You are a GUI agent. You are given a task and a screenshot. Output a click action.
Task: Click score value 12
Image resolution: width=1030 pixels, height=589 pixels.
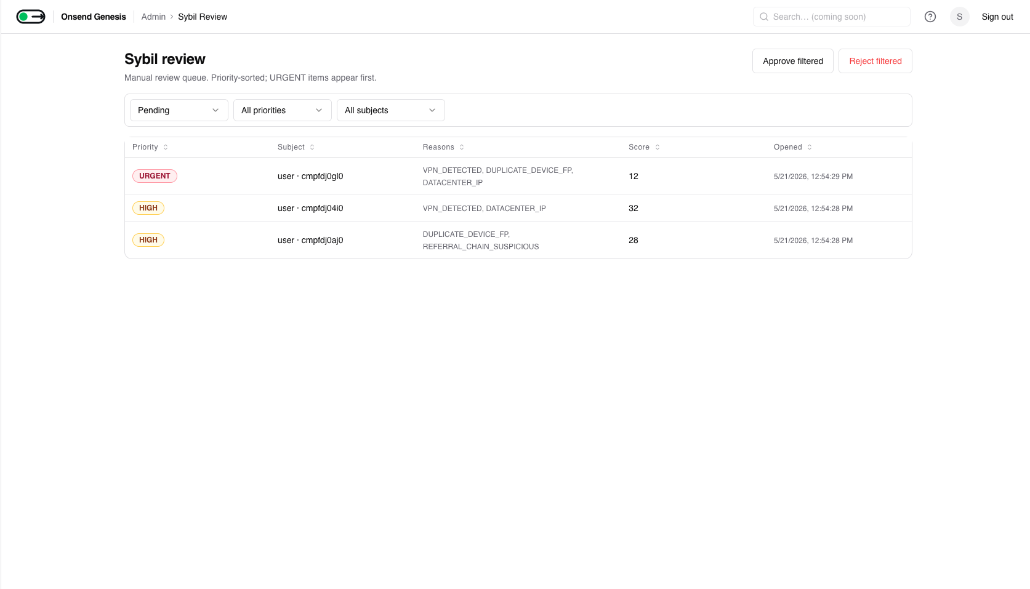click(x=634, y=176)
